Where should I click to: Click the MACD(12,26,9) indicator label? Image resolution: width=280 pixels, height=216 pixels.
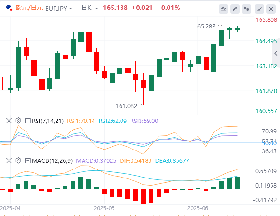pyautogui.click(x=52, y=161)
